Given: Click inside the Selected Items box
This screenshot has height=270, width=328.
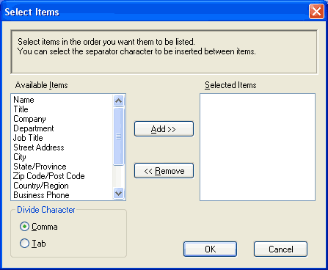Looking at the screenshot, I should [258, 147].
